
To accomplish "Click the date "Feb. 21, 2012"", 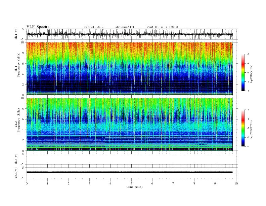I will 94,27.
